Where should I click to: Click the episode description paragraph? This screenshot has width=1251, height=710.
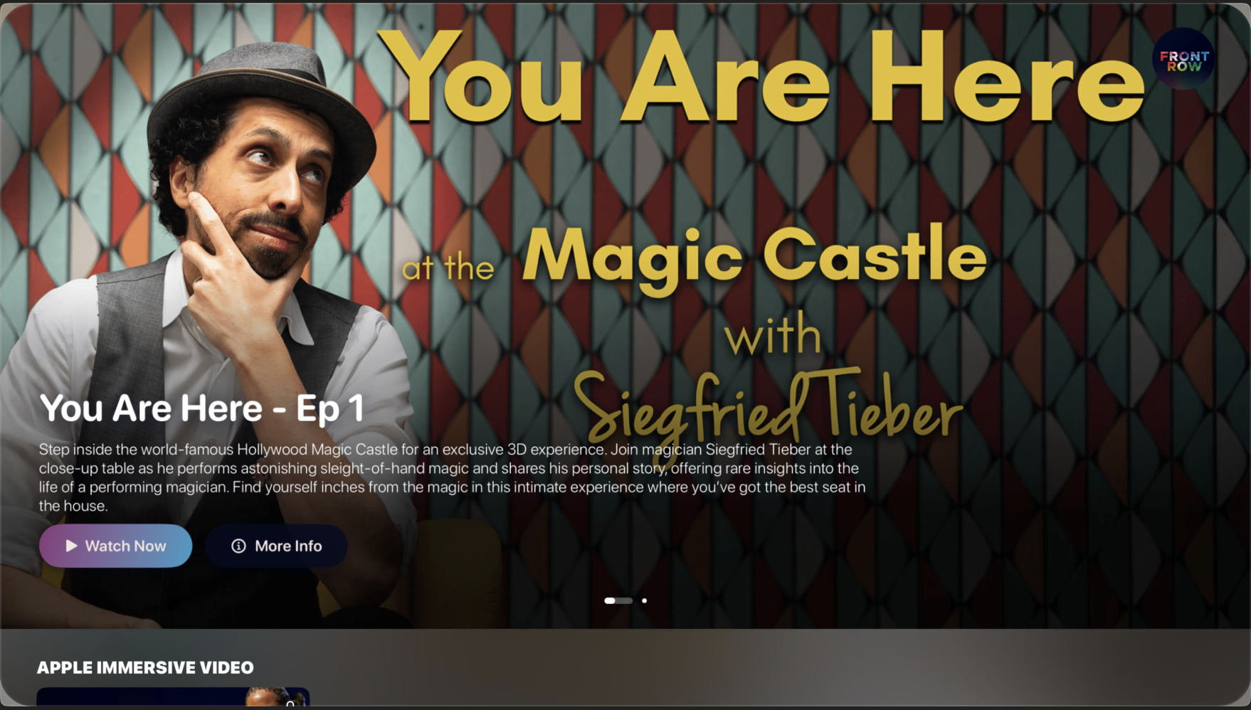(x=452, y=477)
